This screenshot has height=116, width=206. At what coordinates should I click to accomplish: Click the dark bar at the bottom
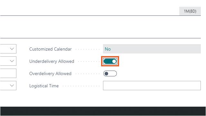(103, 111)
